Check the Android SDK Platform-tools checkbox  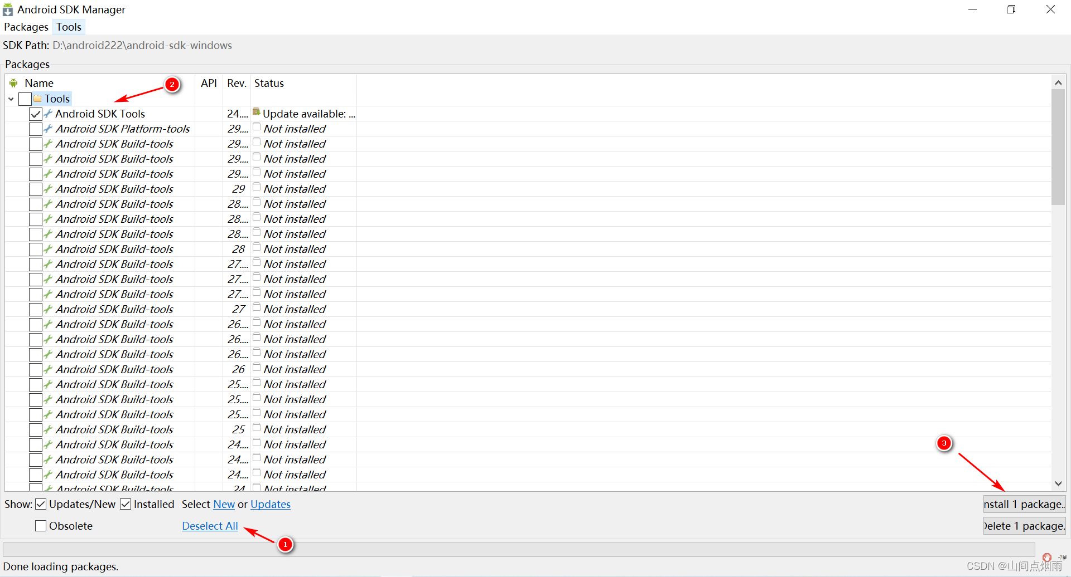click(x=36, y=129)
